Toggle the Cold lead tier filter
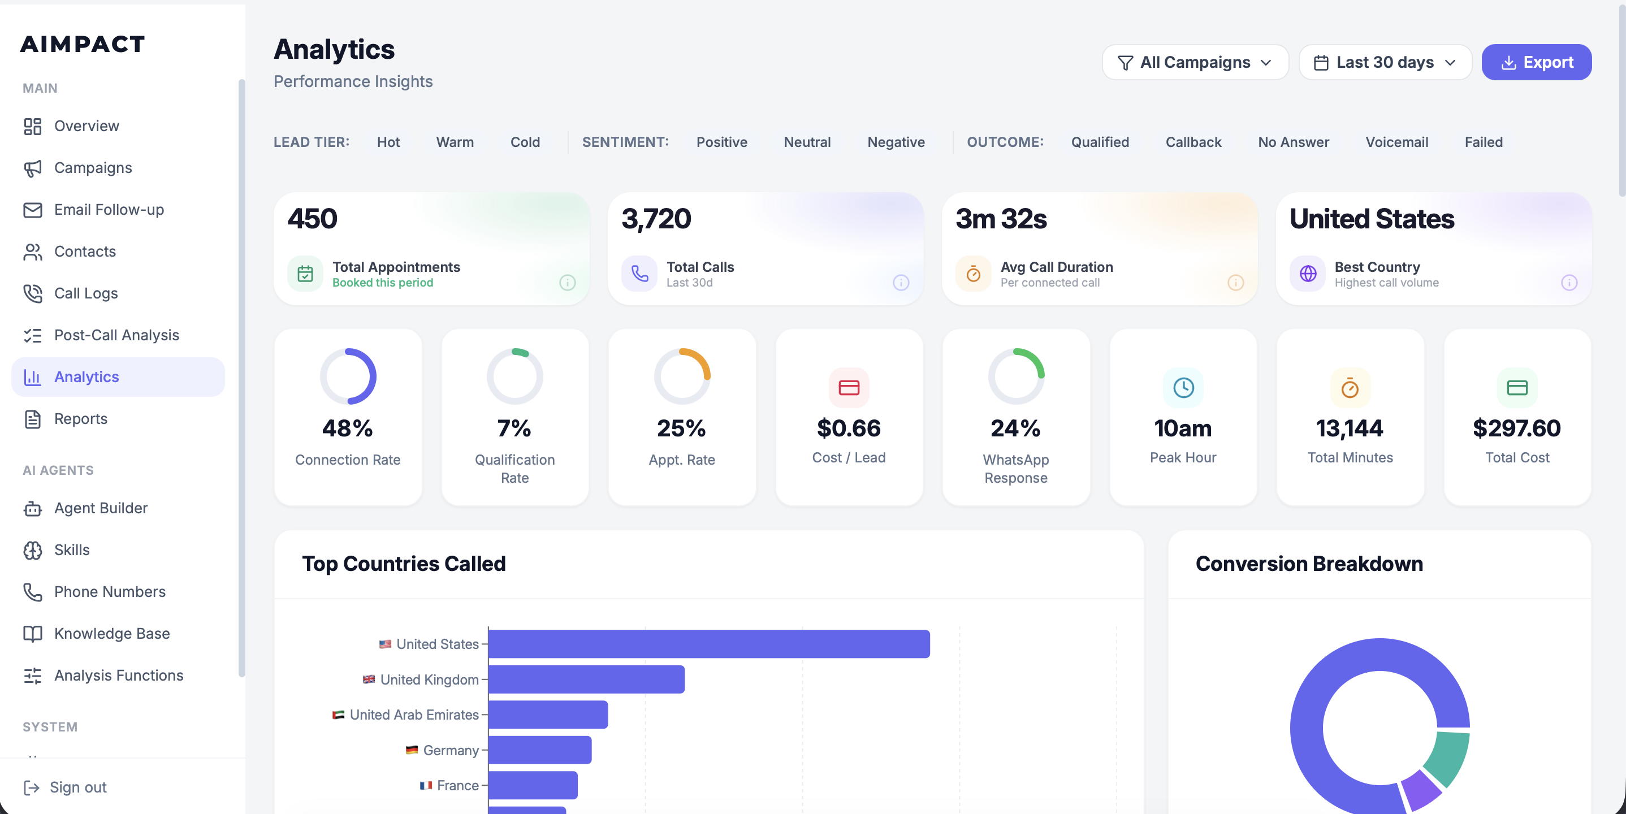Image resolution: width=1626 pixels, height=814 pixels. 525,142
